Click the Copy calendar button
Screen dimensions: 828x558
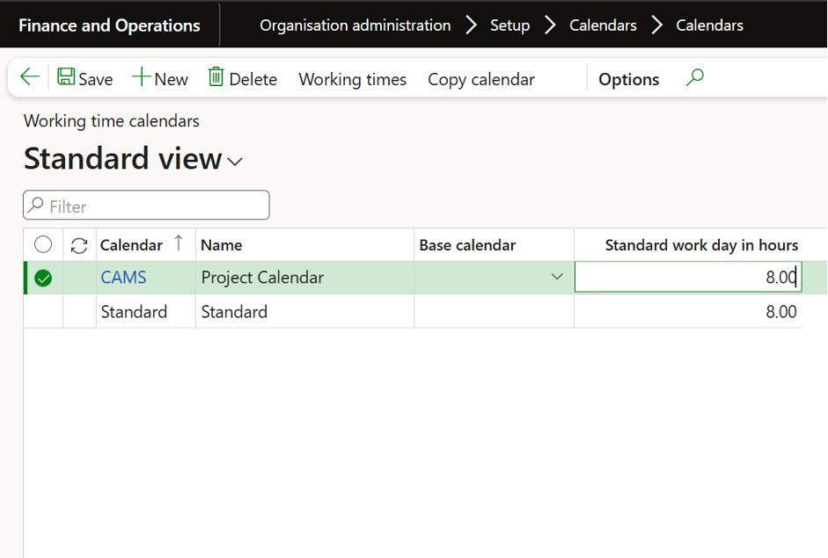[480, 79]
